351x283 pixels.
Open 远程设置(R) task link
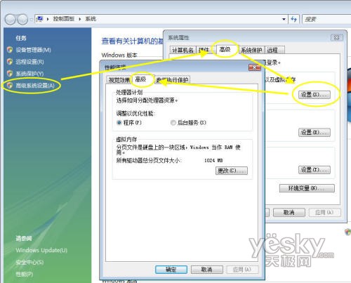pos(29,62)
